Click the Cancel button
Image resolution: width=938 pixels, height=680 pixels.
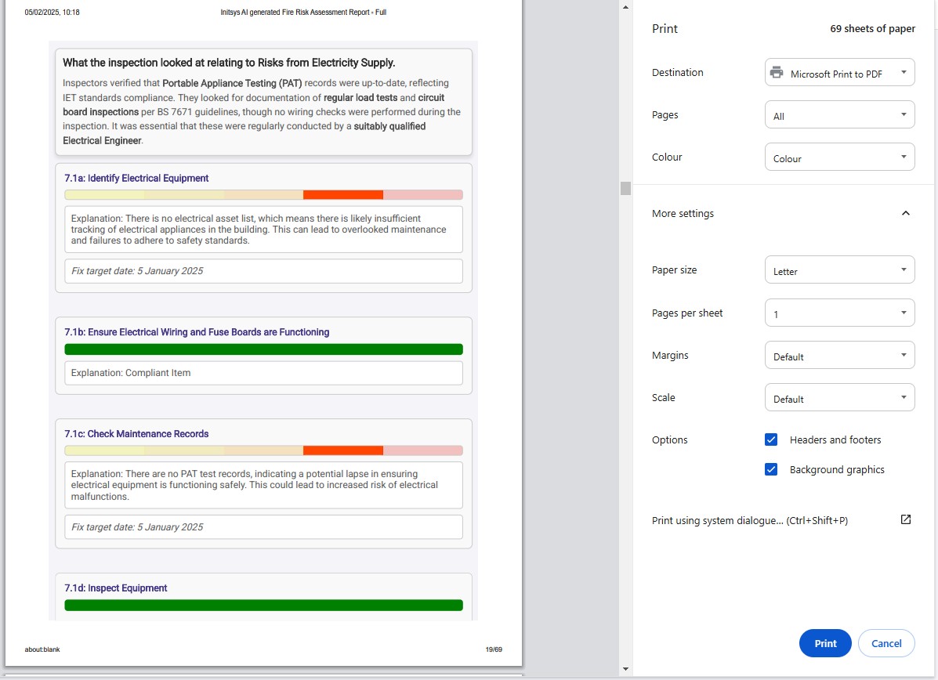point(886,643)
